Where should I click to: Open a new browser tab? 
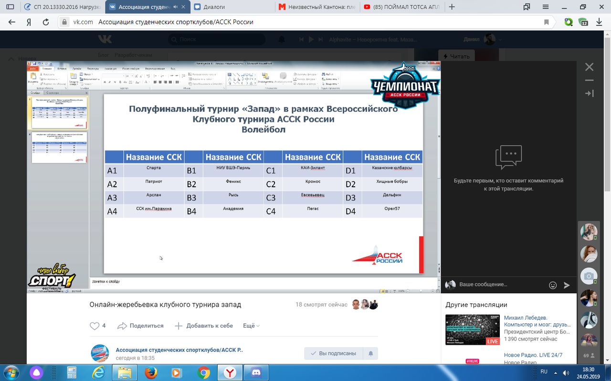(x=452, y=7)
